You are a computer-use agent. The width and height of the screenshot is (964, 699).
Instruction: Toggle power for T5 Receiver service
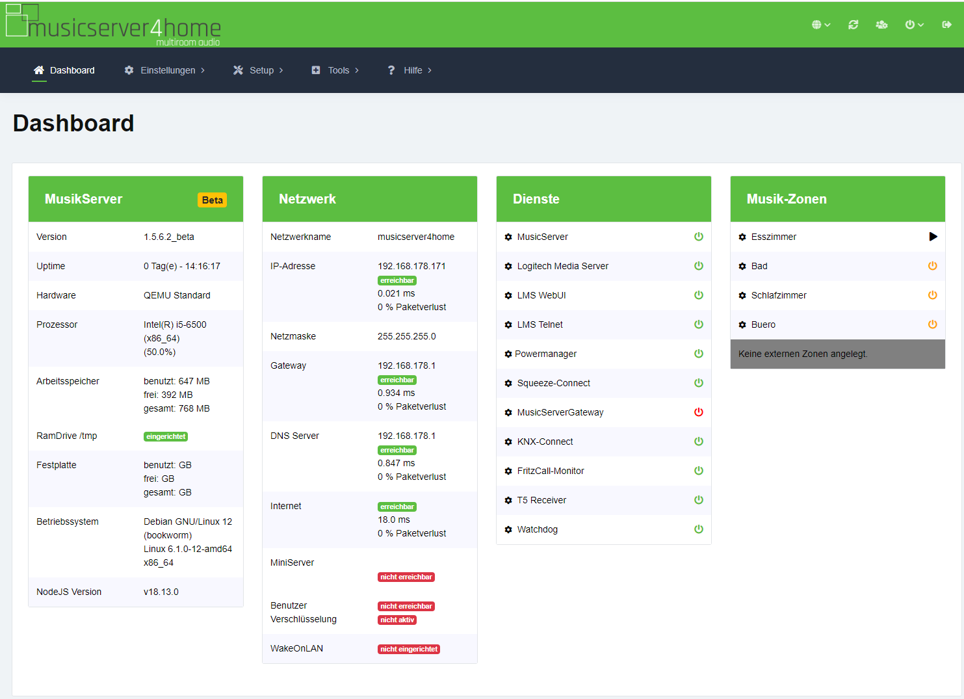coord(699,500)
